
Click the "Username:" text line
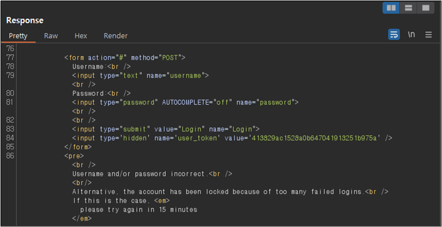[102, 67]
